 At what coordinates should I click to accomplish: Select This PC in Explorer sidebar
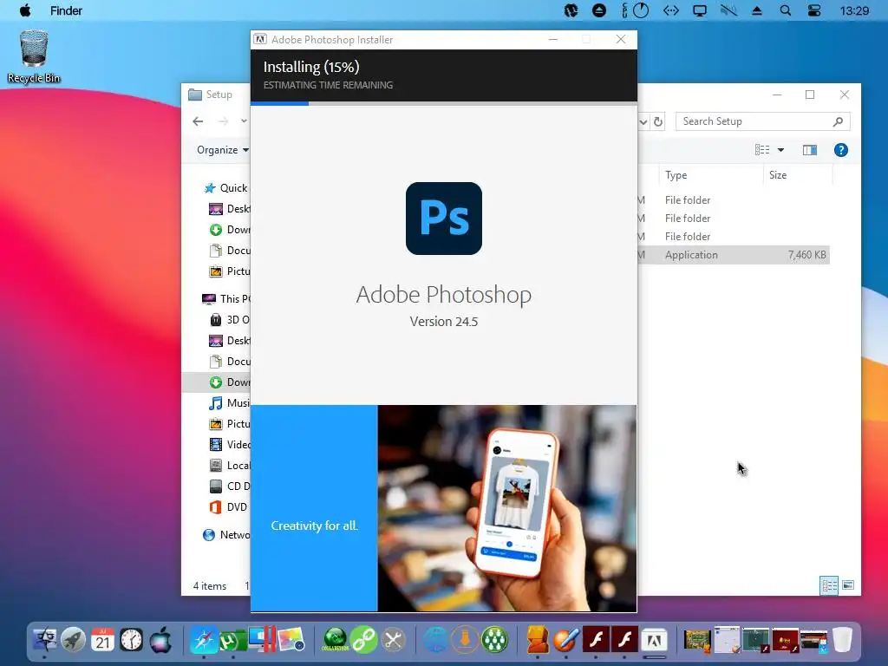[225, 298]
